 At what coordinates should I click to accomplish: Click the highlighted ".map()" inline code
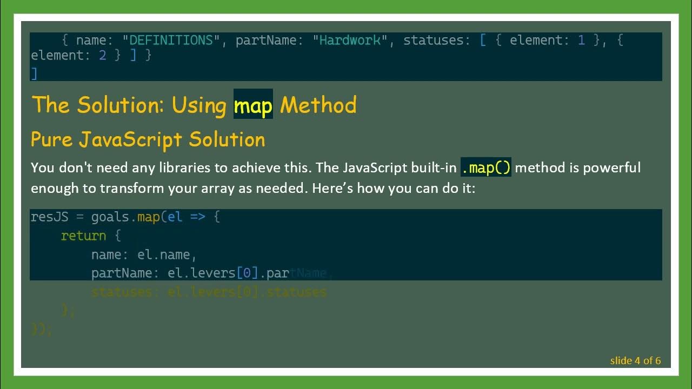(485, 167)
